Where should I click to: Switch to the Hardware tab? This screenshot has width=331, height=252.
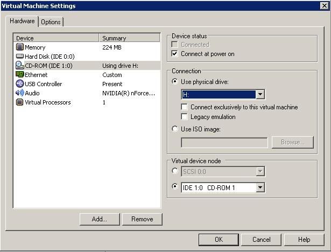coord(22,22)
